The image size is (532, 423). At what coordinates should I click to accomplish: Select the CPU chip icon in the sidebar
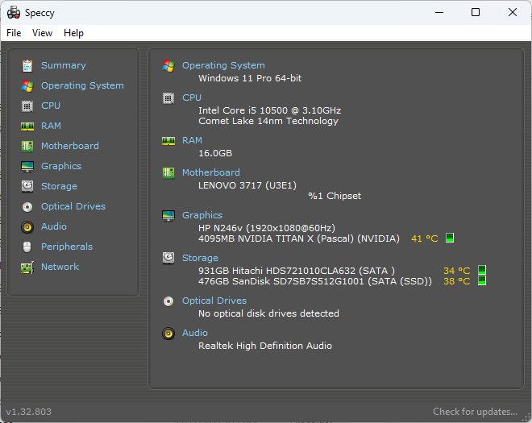click(x=27, y=106)
